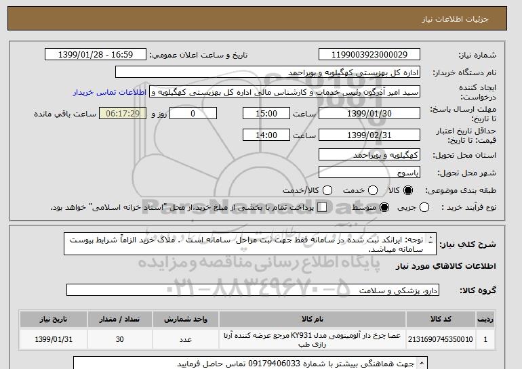Screen dimensions: 522x369
Task: Click the general description text area
Action: [x=250, y=244]
